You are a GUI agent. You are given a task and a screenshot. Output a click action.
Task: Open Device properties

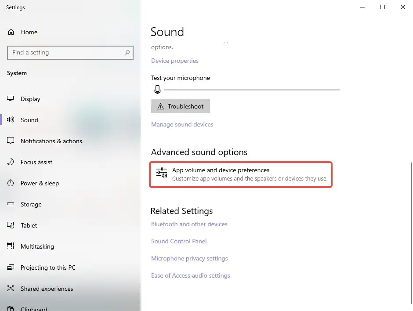coord(174,61)
